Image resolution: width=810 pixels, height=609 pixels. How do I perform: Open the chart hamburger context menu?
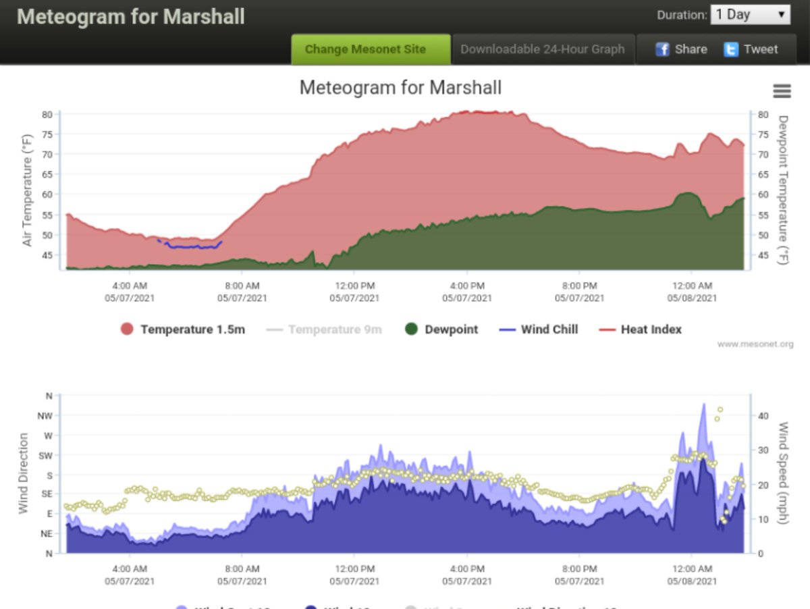782,90
